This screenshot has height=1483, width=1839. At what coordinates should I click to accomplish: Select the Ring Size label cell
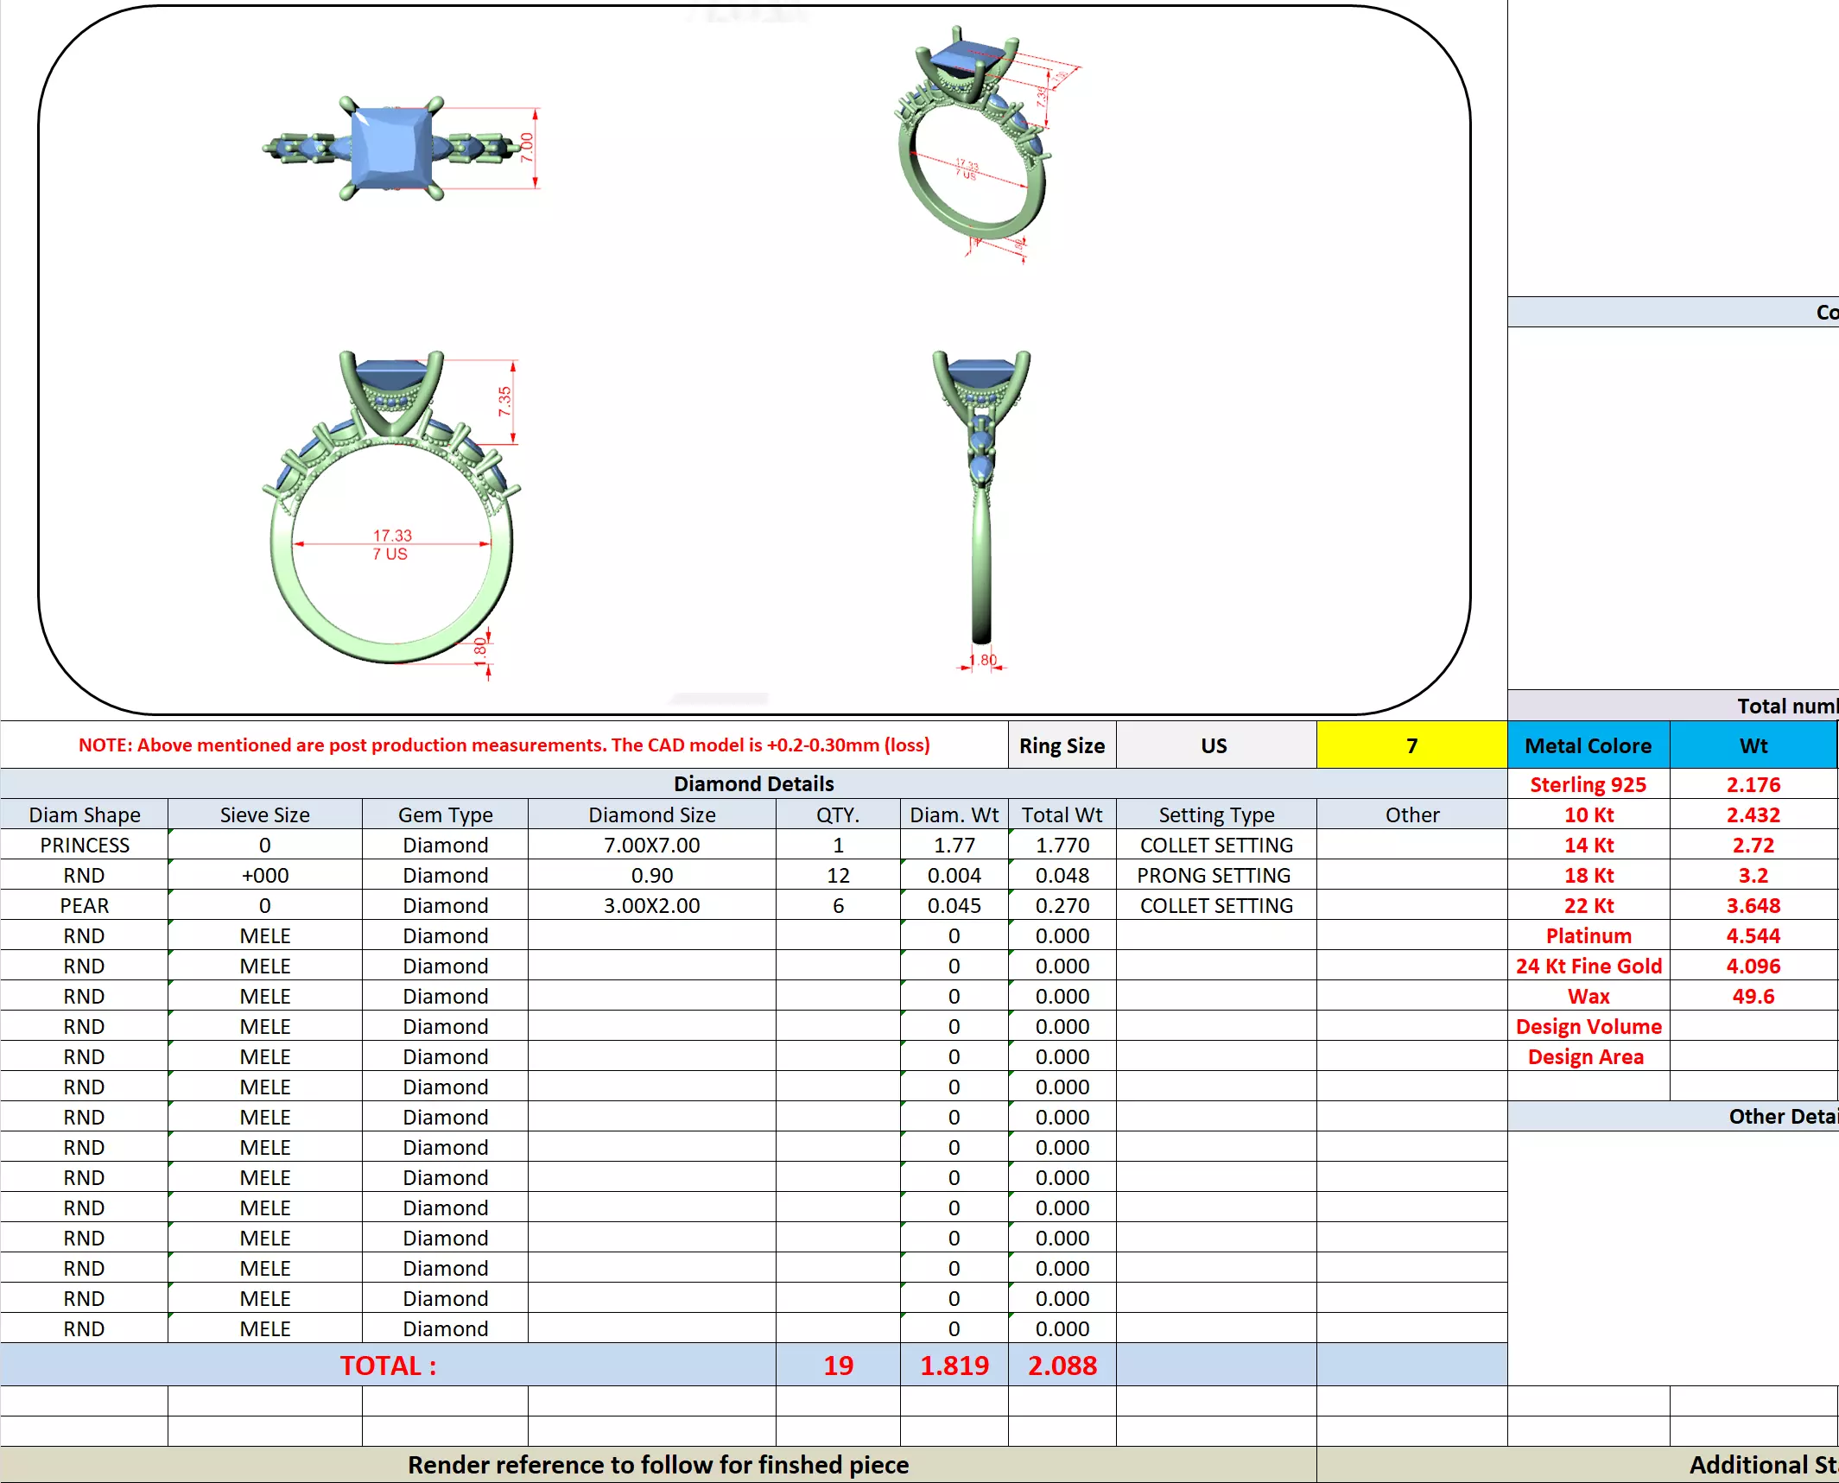click(1062, 745)
